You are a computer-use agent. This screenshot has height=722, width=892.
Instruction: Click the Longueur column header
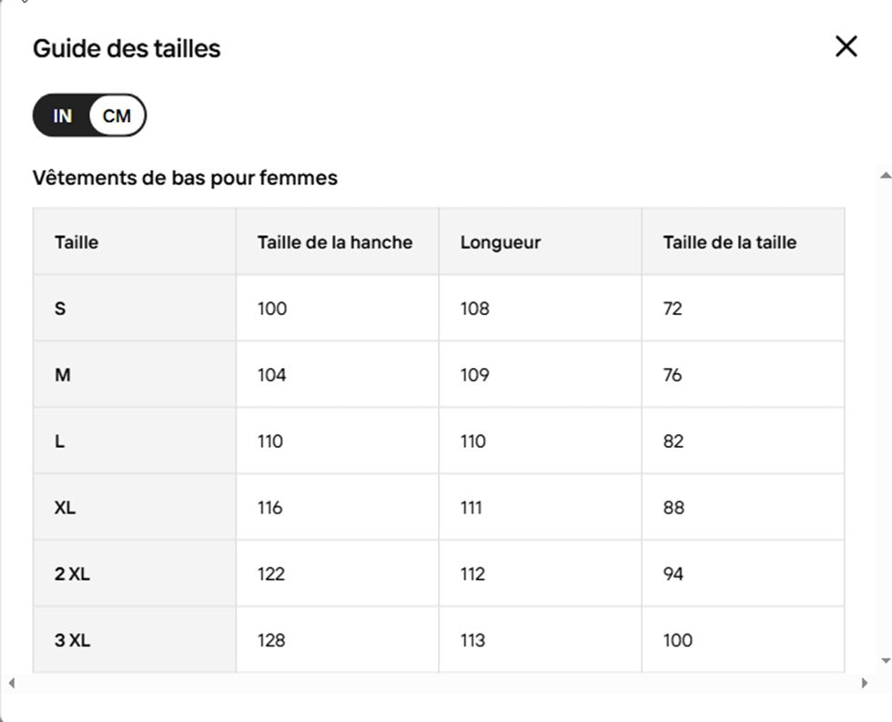500,242
